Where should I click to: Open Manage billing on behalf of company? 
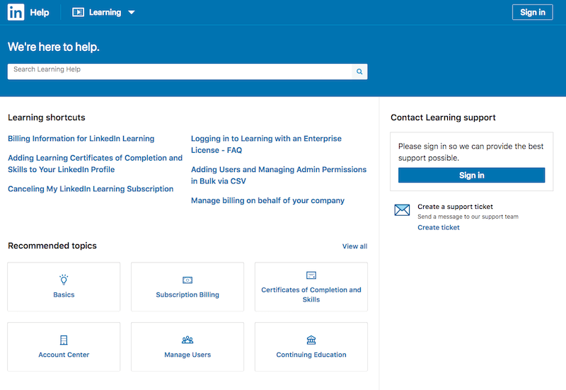click(267, 200)
